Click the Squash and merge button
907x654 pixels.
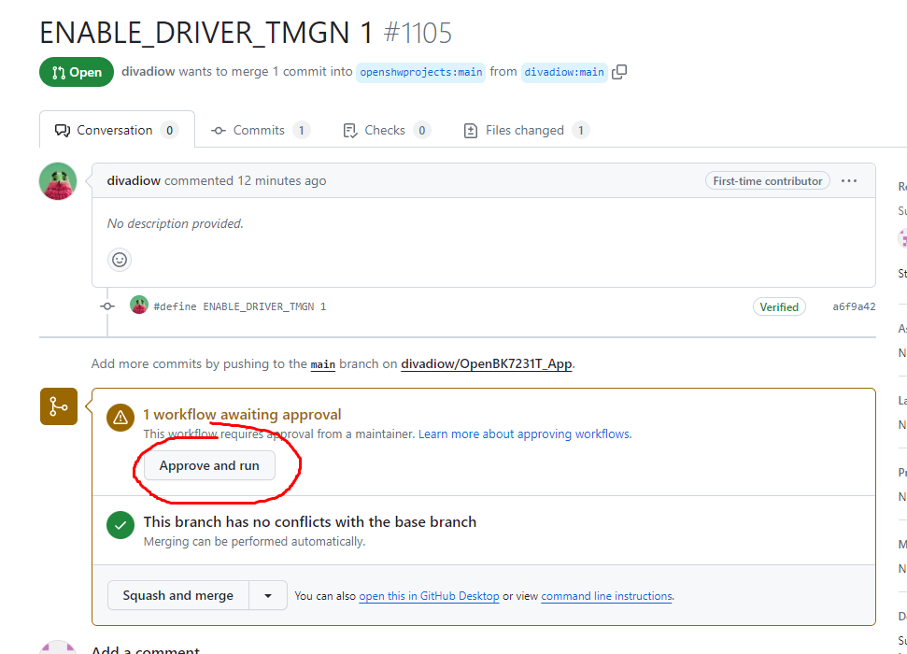tap(178, 595)
